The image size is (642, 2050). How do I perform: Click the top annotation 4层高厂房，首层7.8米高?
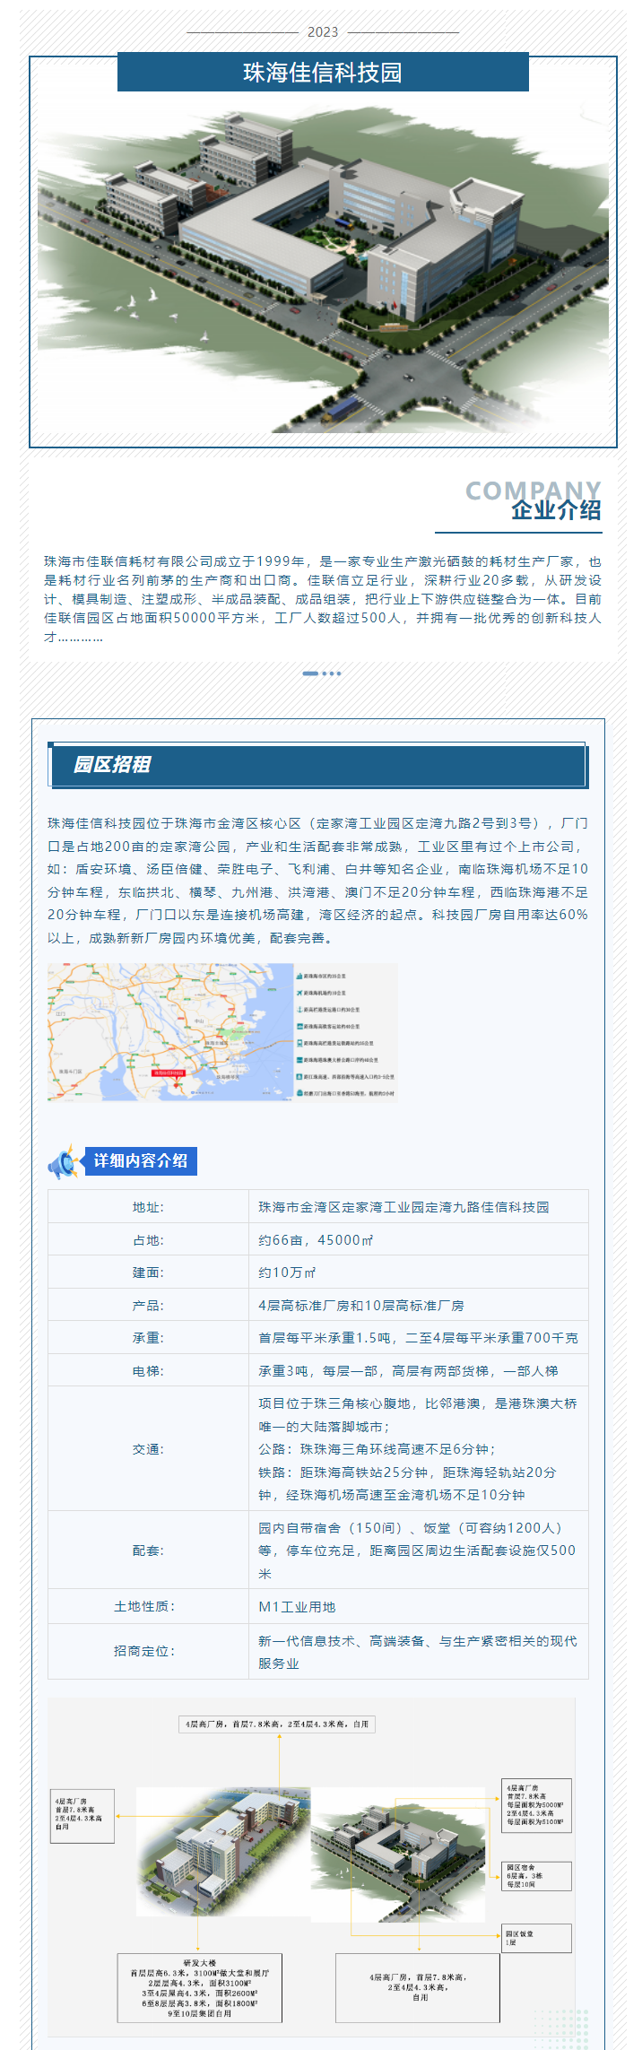pyautogui.click(x=277, y=1724)
